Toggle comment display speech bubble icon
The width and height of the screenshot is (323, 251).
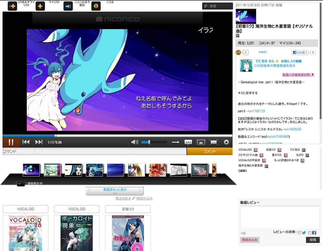point(188,142)
